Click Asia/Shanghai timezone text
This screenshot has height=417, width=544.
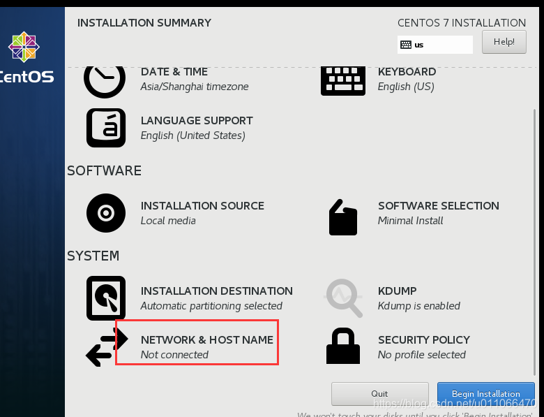pyautogui.click(x=195, y=87)
